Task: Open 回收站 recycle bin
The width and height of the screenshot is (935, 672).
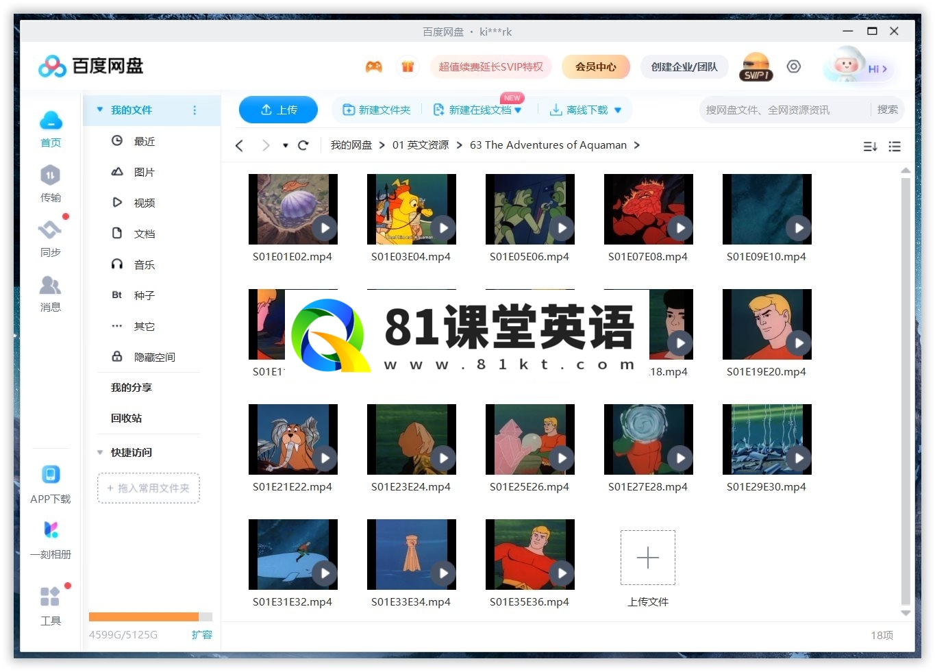Action: (x=127, y=419)
